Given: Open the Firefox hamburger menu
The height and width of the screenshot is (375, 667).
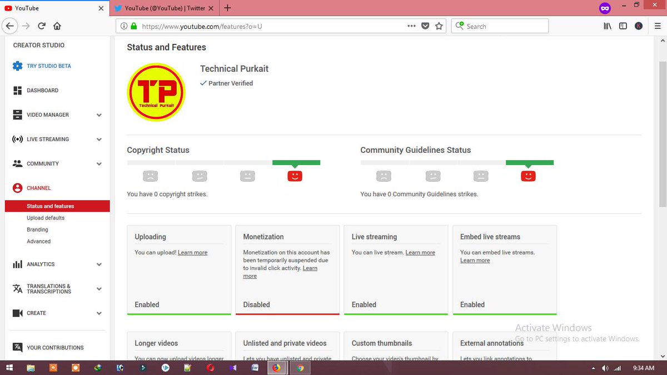Looking at the screenshot, I should point(658,26).
